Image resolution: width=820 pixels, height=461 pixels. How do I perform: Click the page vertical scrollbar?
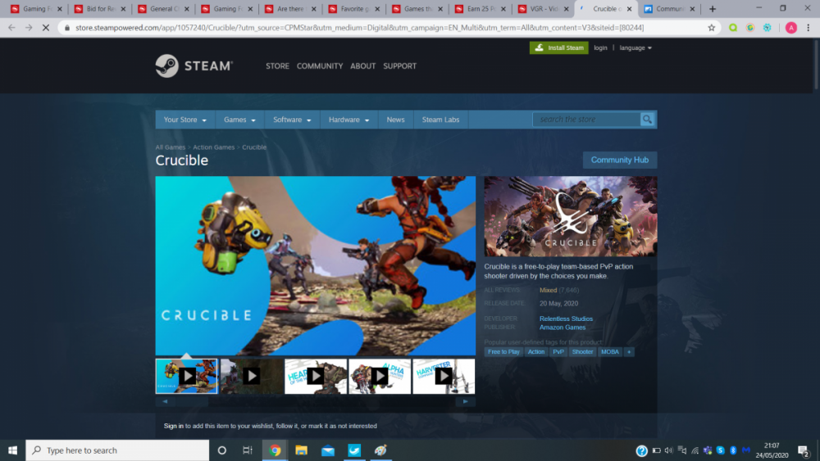(817, 64)
